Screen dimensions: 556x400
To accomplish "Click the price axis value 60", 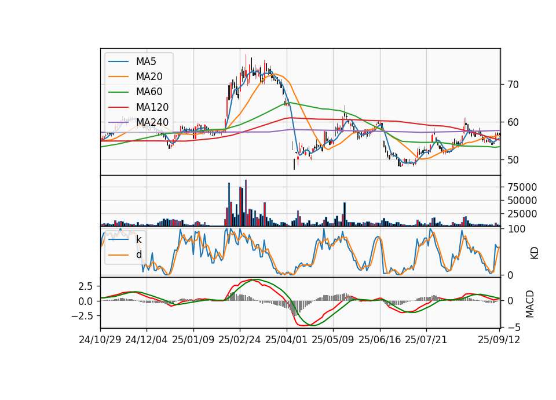I will (x=513, y=122).
